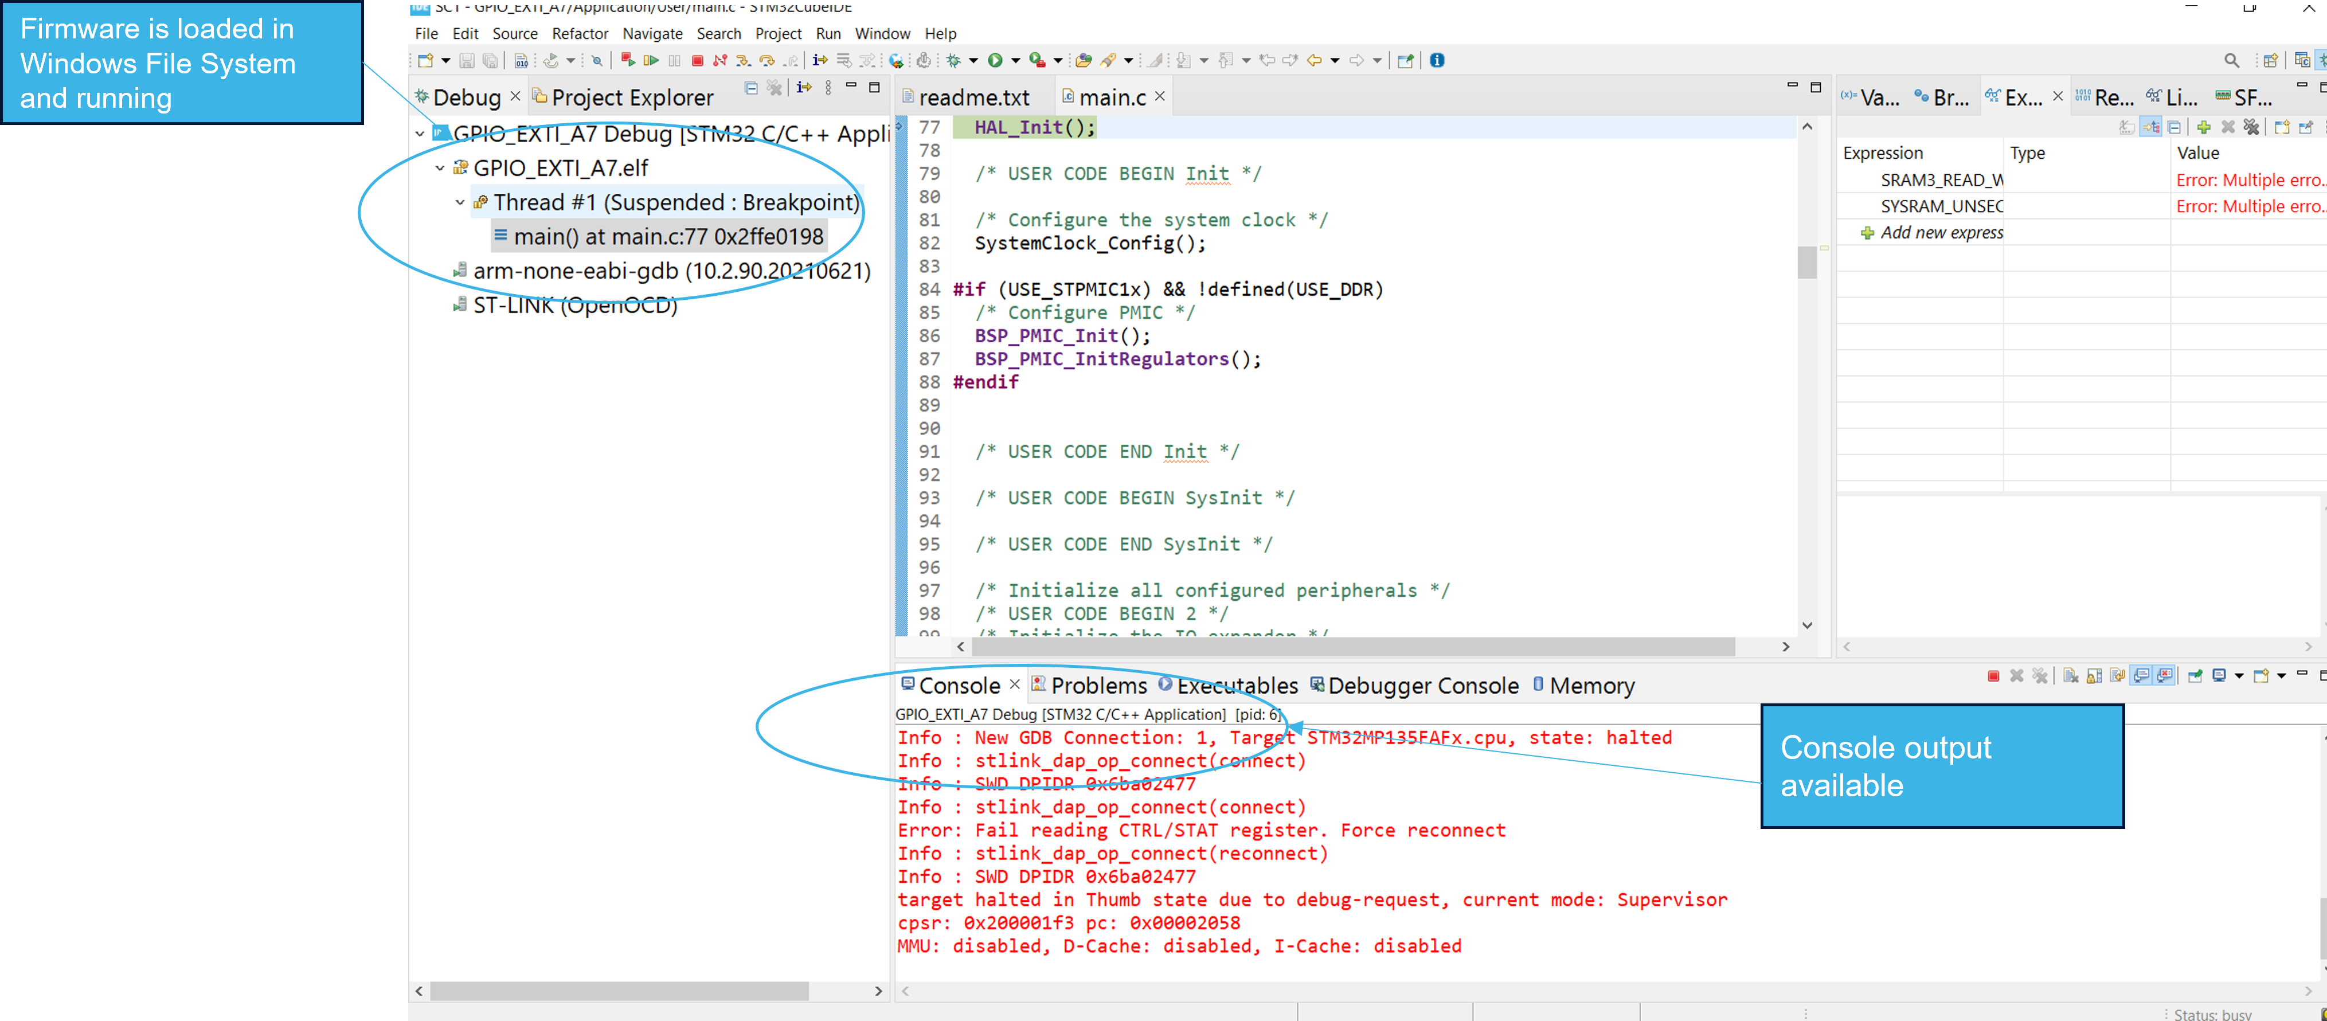The height and width of the screenshot is (1021, 2327).
Task: Collapse All in the Expressions view toolbar
Action: point(2175,127)
